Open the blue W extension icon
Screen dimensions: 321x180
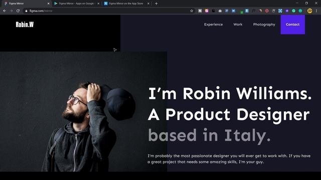pos(233,11)
